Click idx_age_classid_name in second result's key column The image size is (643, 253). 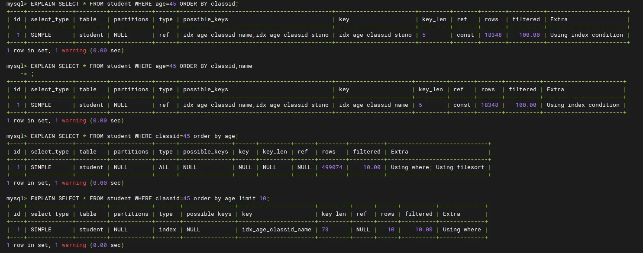pos(373,105)
